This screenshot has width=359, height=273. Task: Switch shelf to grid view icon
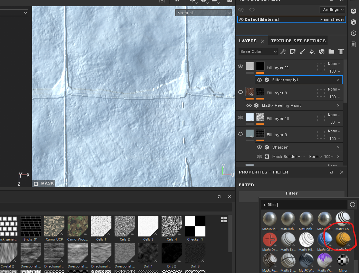pos(224,219)
